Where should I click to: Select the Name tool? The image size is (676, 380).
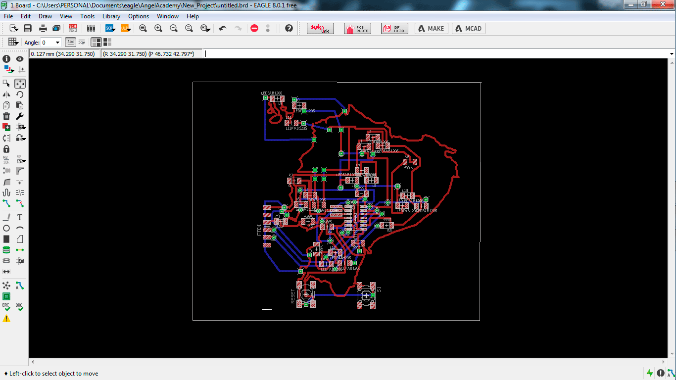point(6,160)
